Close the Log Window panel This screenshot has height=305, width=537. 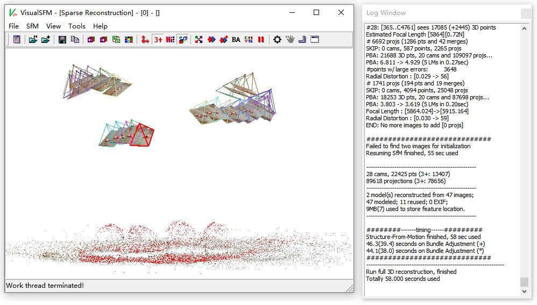(526, 13)
